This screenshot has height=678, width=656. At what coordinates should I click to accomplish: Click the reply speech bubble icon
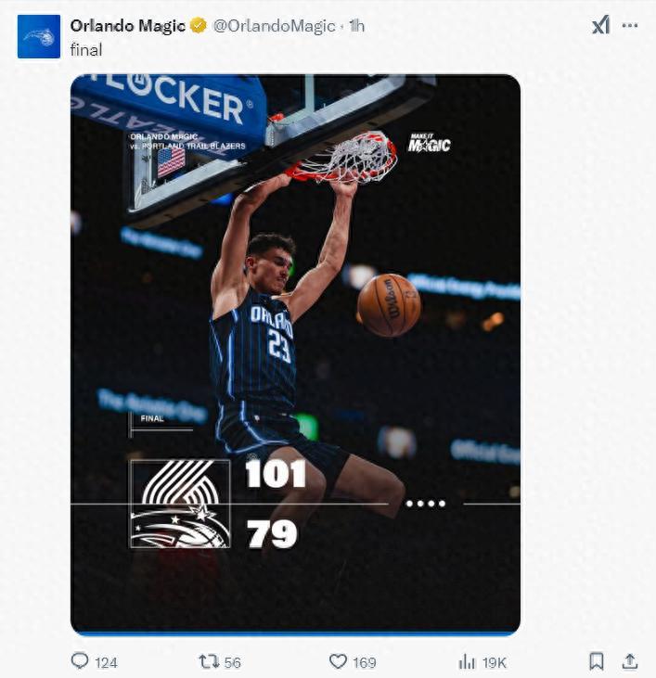point(81,661)
